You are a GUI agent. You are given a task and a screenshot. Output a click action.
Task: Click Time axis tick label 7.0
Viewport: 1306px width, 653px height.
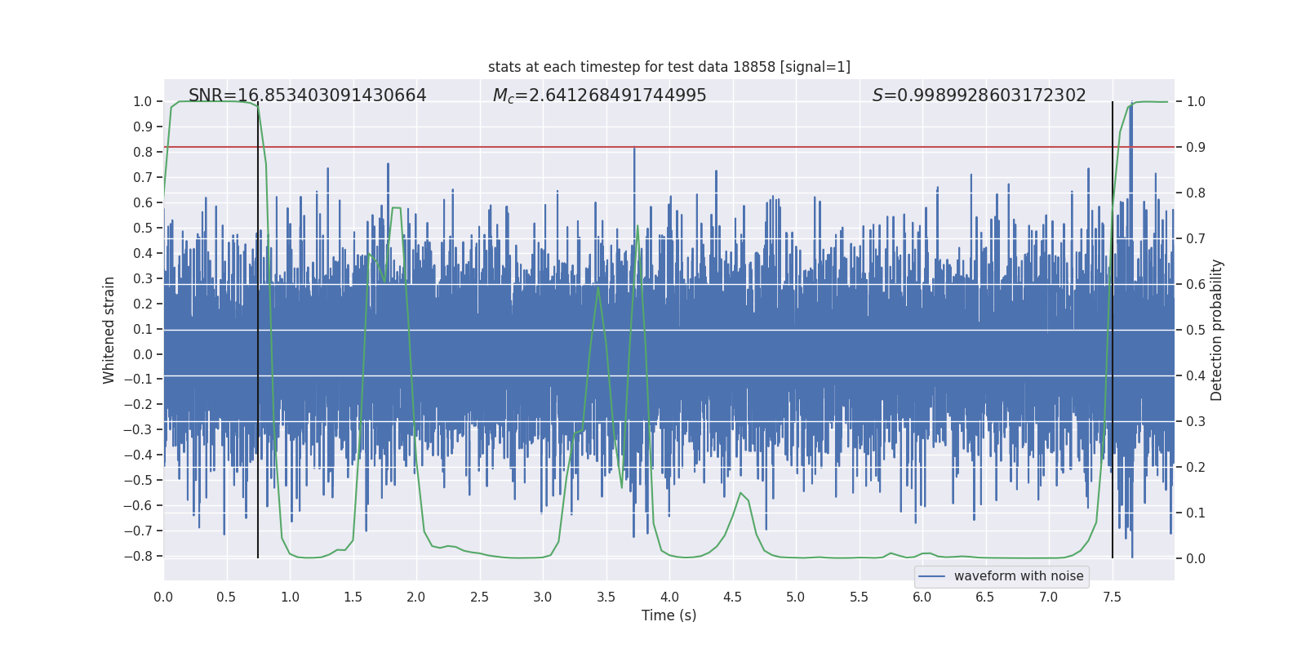point(1049,597)
